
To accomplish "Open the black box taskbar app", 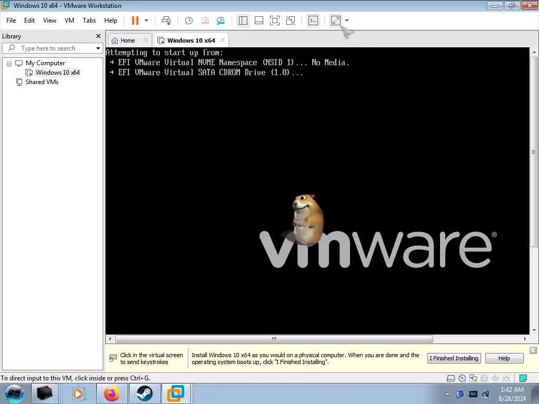I will coord(45,393).
